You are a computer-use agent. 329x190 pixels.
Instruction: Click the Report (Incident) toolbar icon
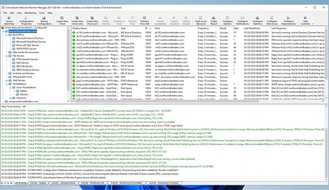click(174, 18)
